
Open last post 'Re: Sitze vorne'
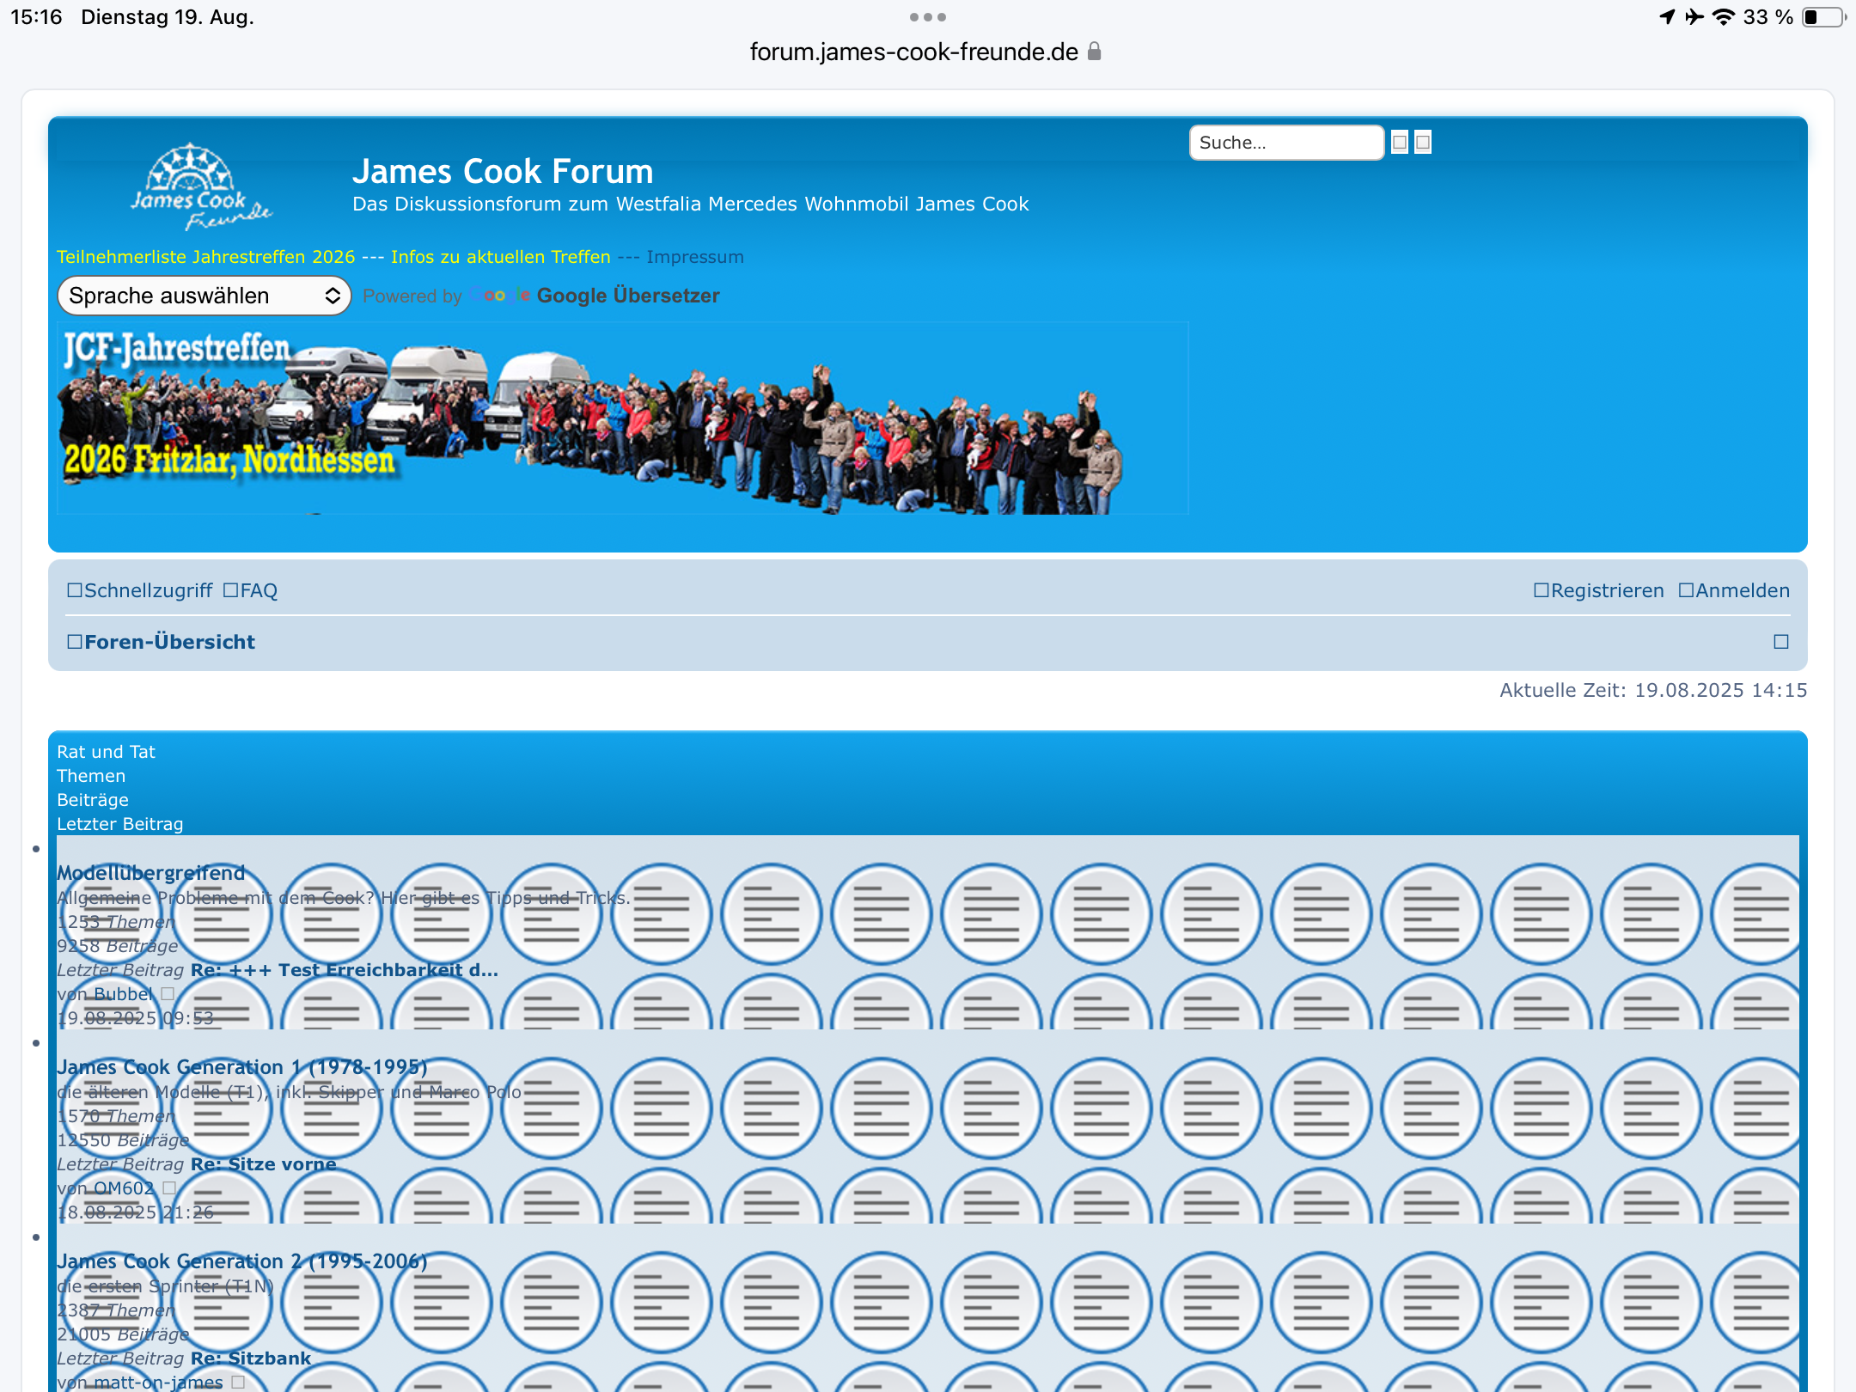point(264,1164)
